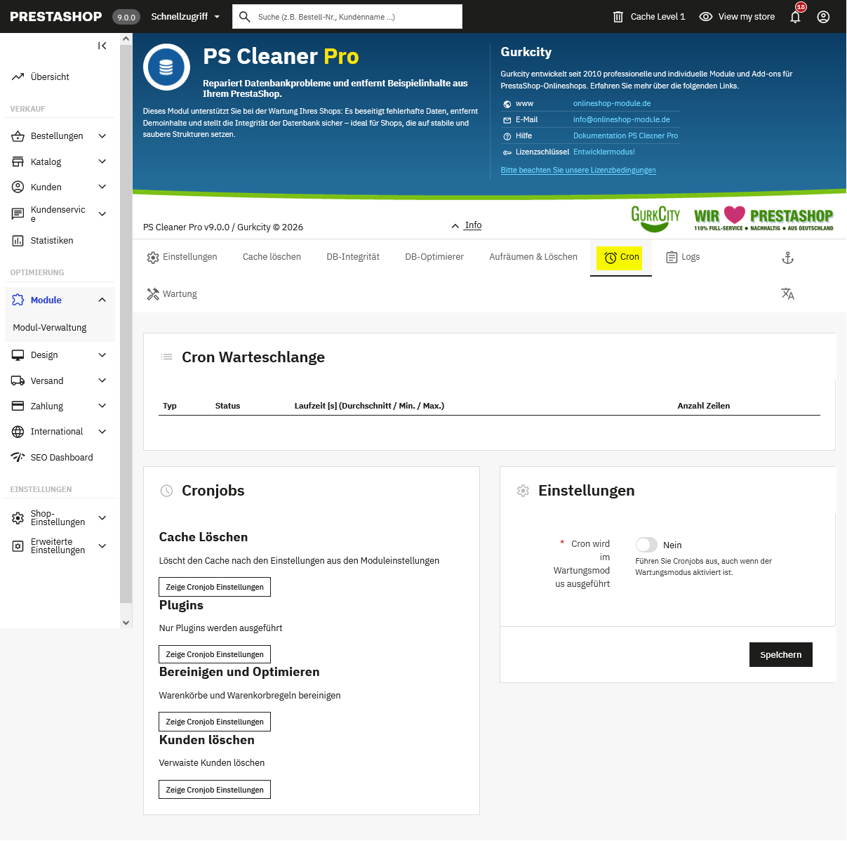Open onlineshop-module.de link
Image resolution: width=847 pixels, height=841 pixels.
[612, 104]
